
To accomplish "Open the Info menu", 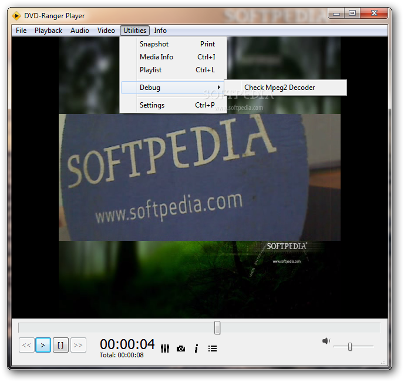I will (160, 31).
